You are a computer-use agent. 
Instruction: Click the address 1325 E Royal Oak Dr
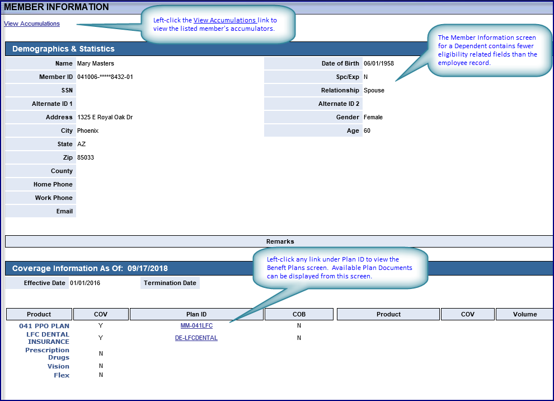coord(105,118)
